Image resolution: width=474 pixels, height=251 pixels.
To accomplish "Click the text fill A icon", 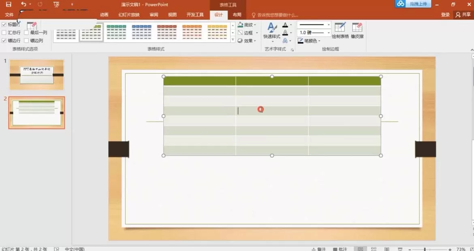I will pyautogui.click(x=285, y=25).
